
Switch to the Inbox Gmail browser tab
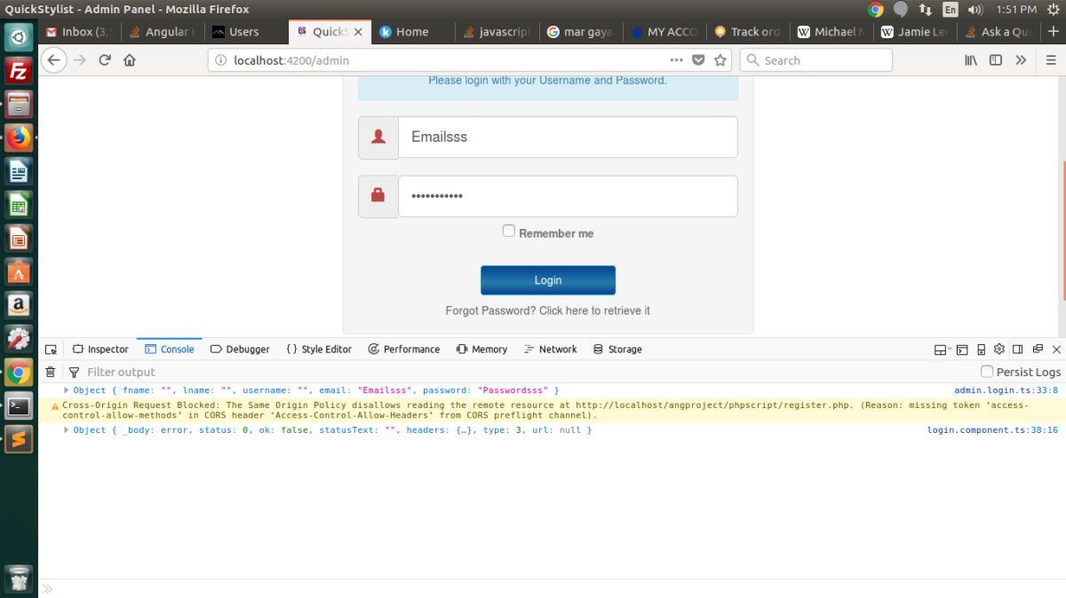point(78,31)
